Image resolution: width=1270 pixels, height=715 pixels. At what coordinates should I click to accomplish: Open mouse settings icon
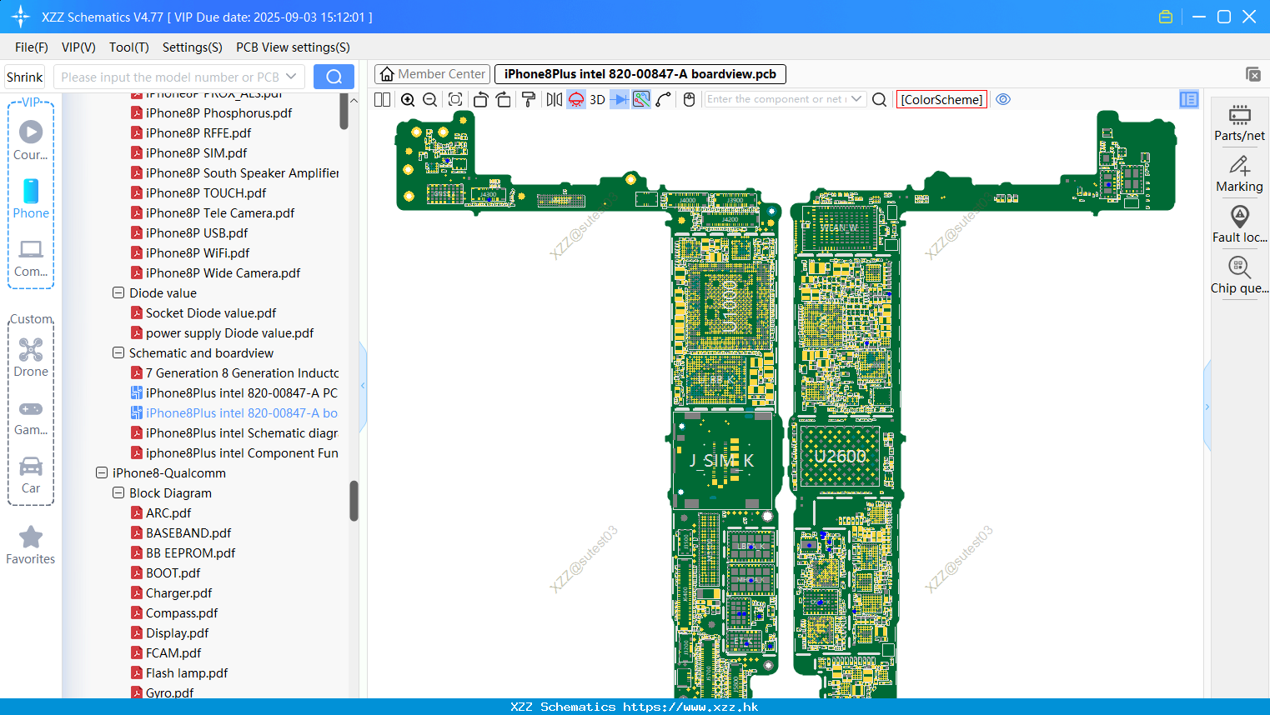(689, 100)
